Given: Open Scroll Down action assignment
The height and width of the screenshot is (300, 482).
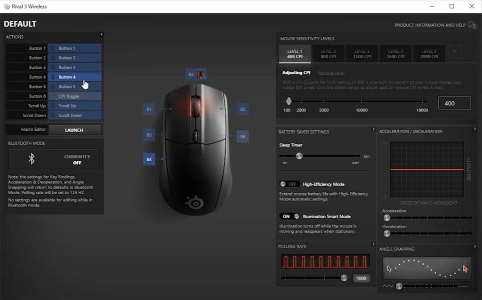Looking at the screenshot, I should [75, 115].
